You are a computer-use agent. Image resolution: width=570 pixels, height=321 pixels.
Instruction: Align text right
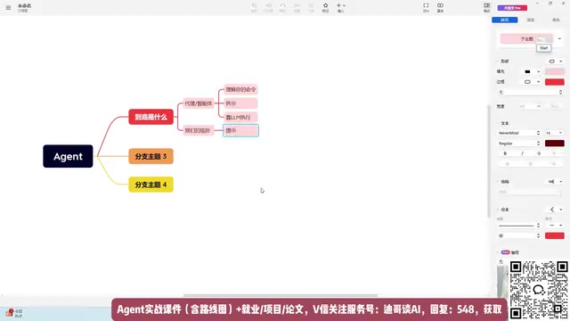coord(553,164)
